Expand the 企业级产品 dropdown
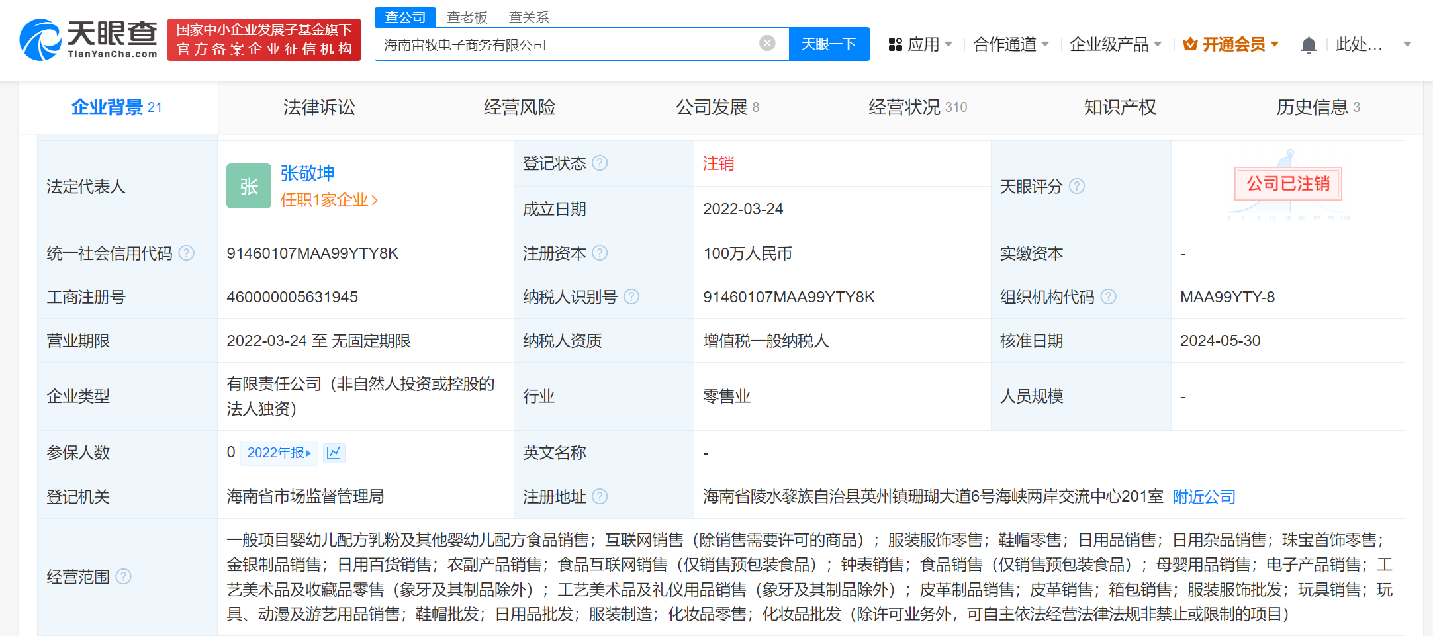The height and width of the screenshot is (636, 1433). point(1110,43)
